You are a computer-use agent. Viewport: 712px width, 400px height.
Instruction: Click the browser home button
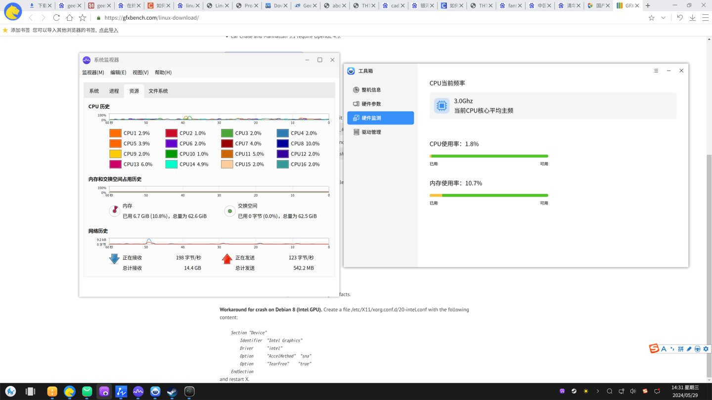coord(69,18)
